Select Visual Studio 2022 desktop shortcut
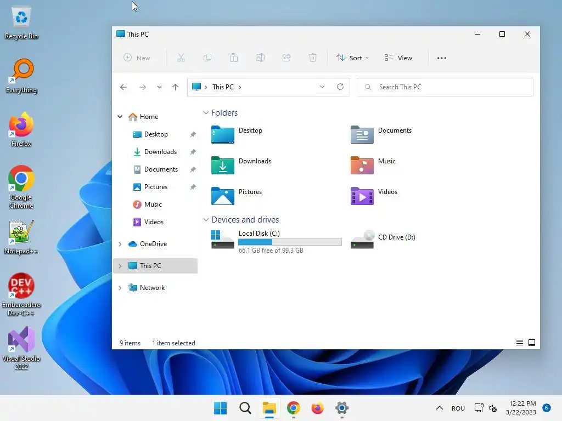The height and width of the screenshot is (421, 562). coord(21,348)
